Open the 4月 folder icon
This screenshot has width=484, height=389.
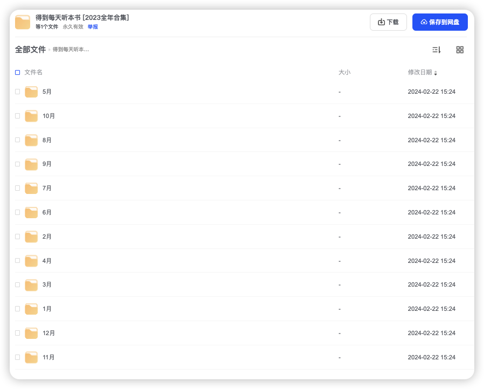(x=31, y=260)
